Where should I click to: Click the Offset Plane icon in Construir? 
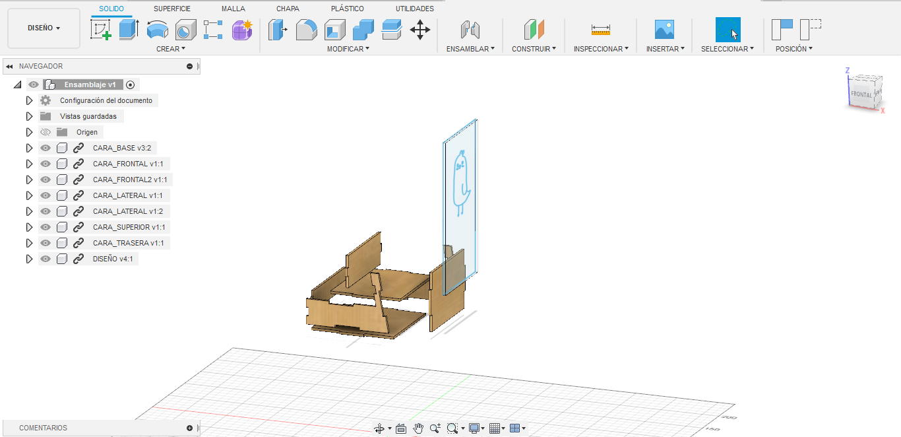click(534, 30)
